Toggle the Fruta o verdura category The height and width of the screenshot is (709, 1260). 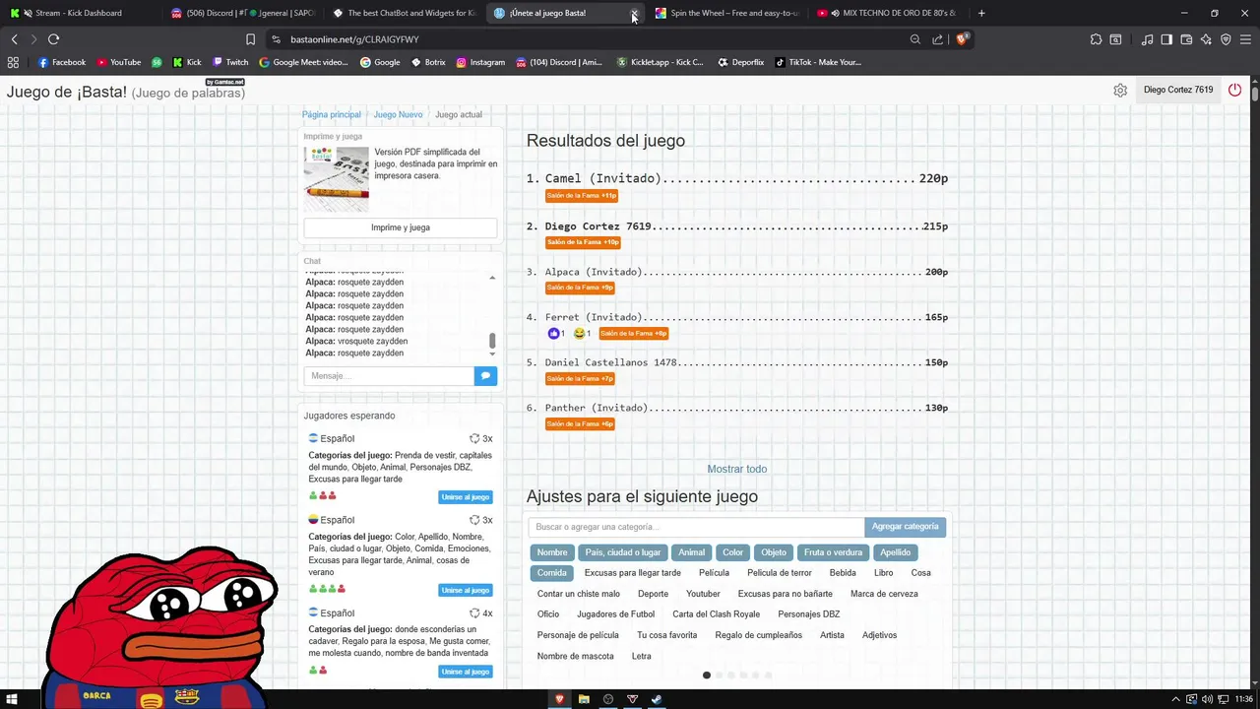pyautogui.click(x=833, y=552)
